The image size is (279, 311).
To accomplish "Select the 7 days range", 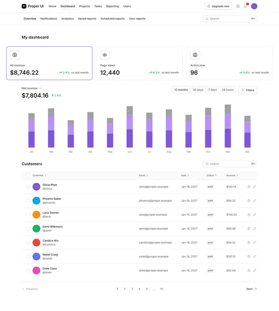I will coord(212,90).
